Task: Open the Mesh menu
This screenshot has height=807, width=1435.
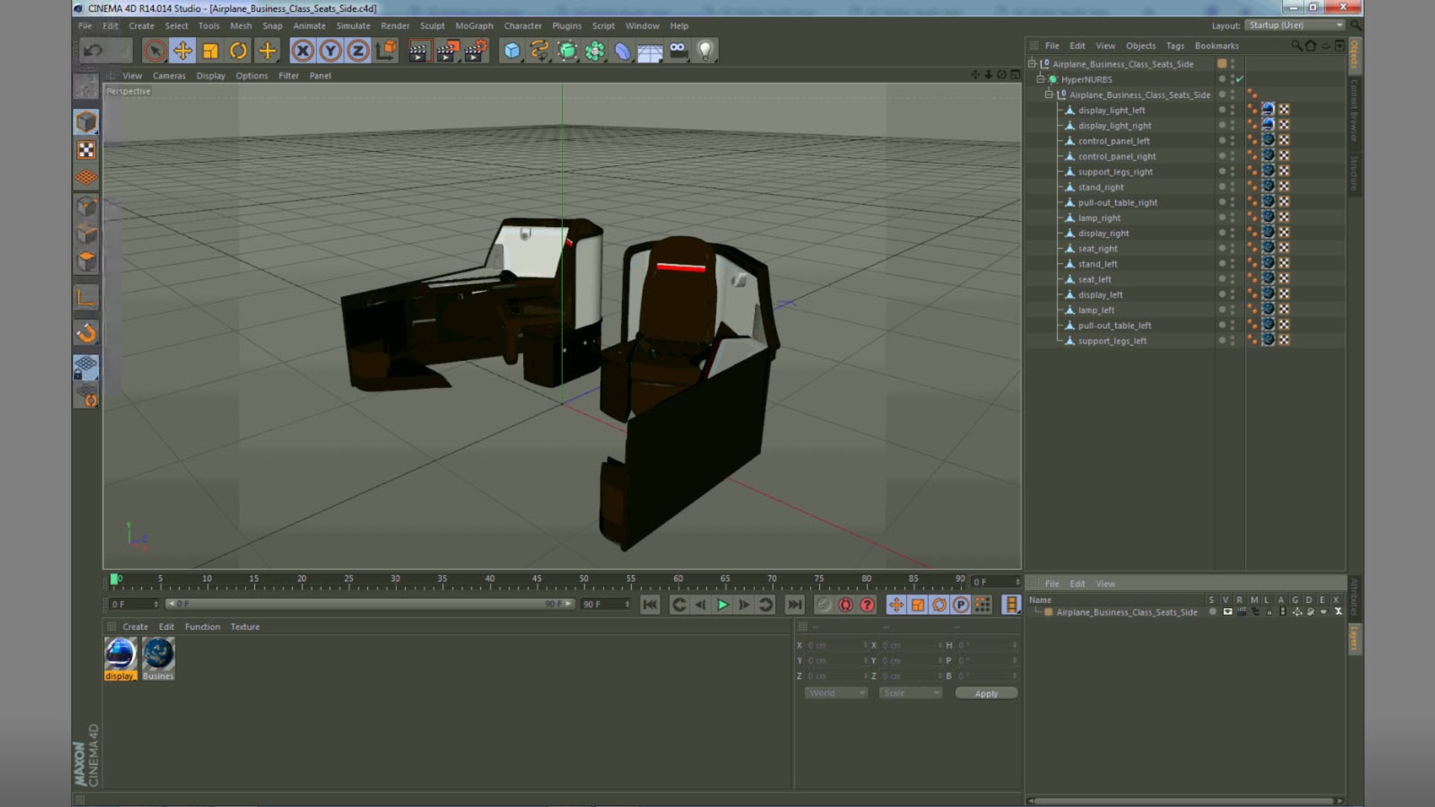Action: [x=241, y=25]
